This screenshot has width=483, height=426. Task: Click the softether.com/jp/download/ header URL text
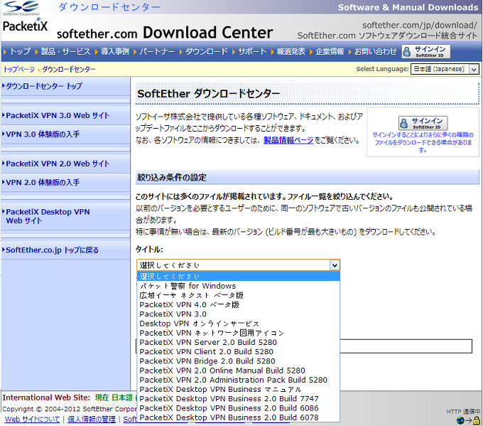pos(420,25)
